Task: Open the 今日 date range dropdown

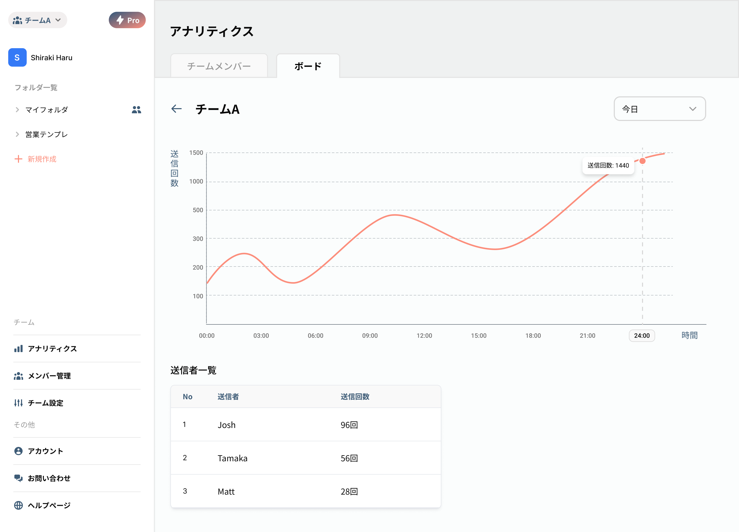Action: [659, 109]
